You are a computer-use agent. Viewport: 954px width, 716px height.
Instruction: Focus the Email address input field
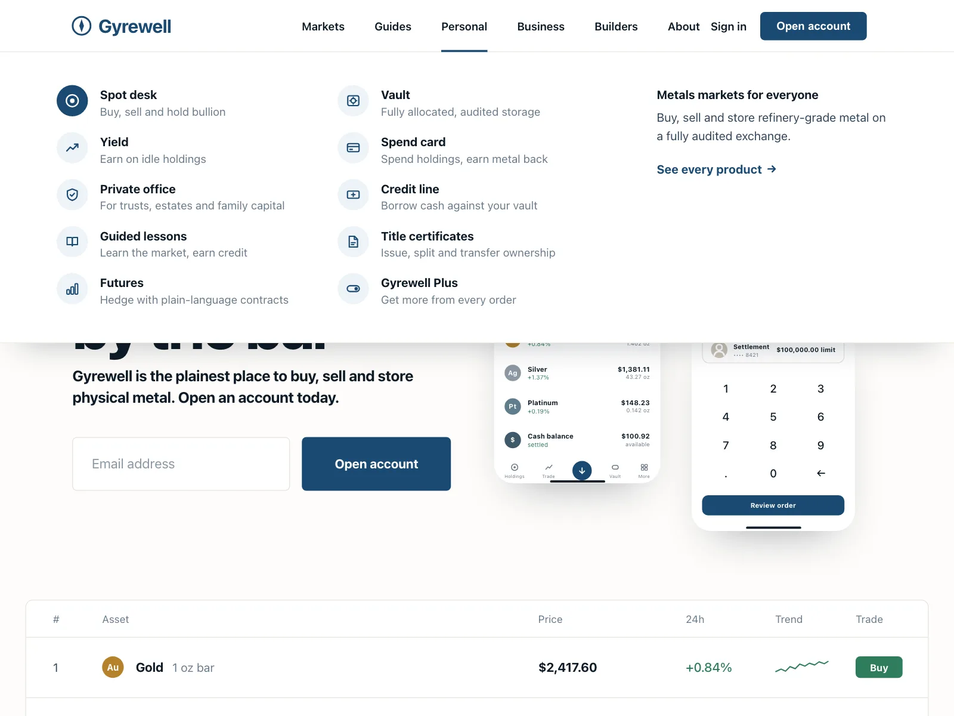click(181, 464)
